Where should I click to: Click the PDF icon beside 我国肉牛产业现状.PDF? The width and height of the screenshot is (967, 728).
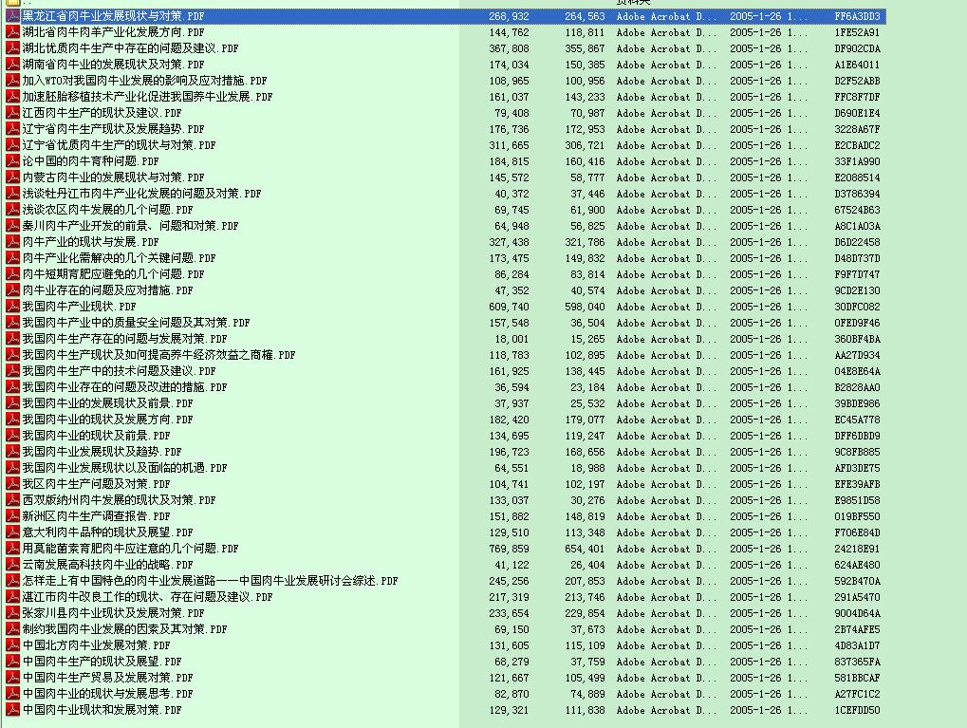[x=12, y=307]
